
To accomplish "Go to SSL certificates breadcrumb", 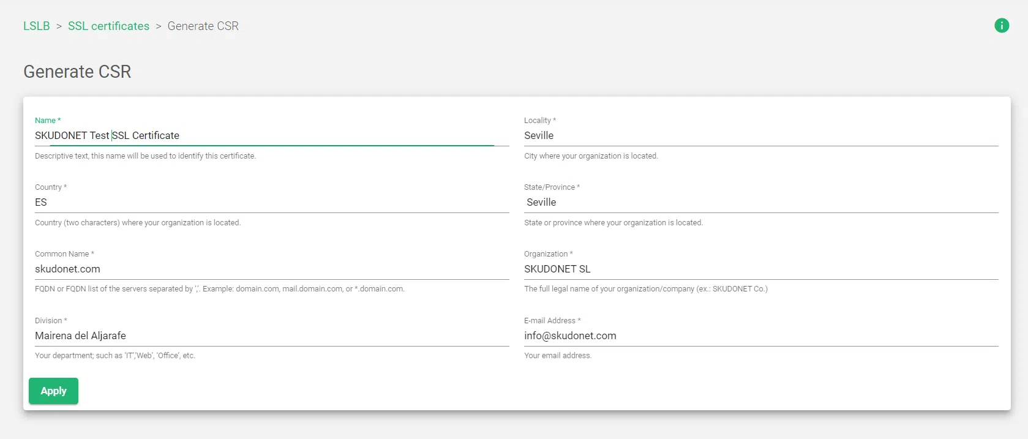I will coord(108,26).
